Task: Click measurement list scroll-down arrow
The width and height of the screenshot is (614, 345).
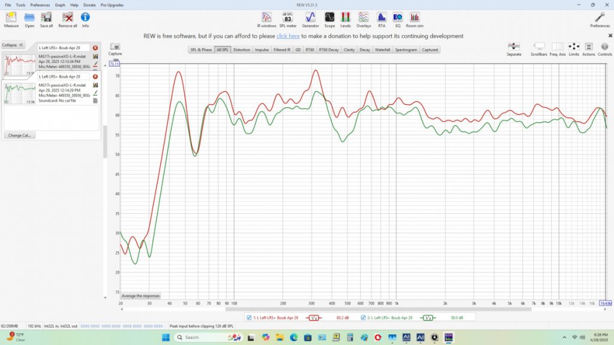Action: click(x=105, y=298)
